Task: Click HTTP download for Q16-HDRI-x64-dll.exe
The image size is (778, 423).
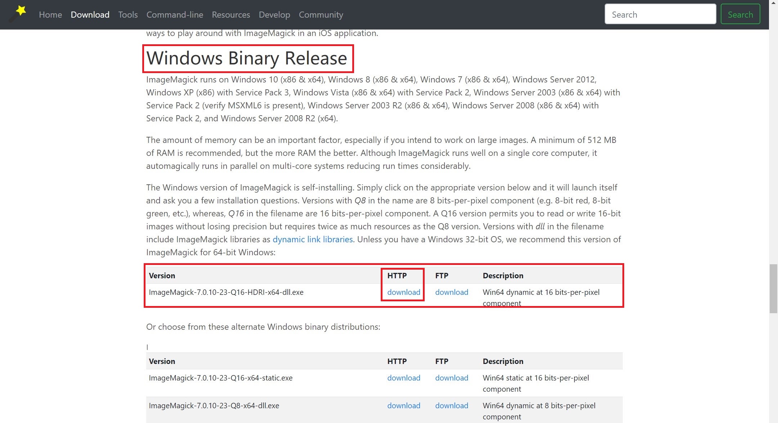Action: (403, 292)
